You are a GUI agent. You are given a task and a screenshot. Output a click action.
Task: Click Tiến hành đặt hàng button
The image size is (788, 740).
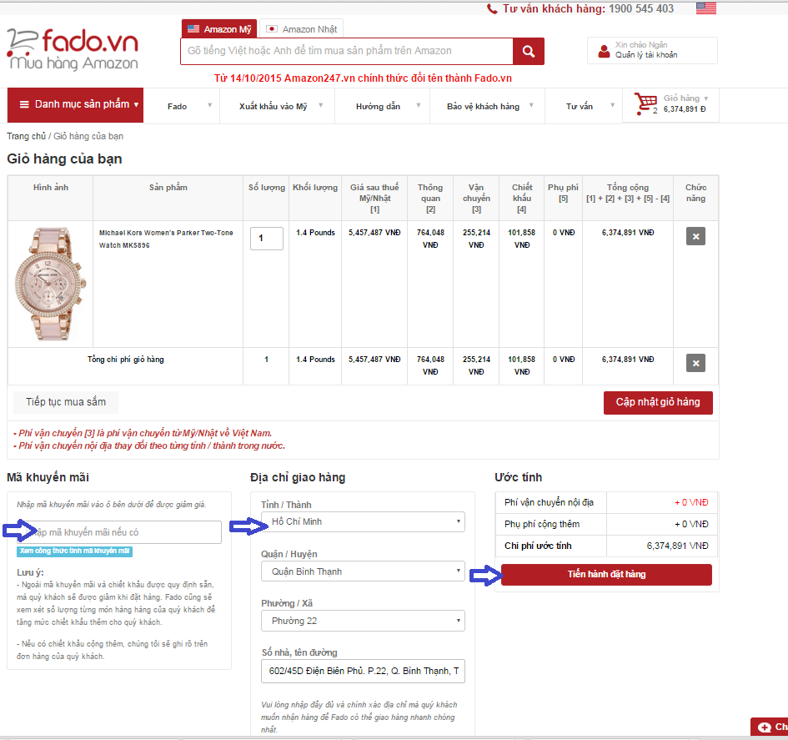point(606,575)
